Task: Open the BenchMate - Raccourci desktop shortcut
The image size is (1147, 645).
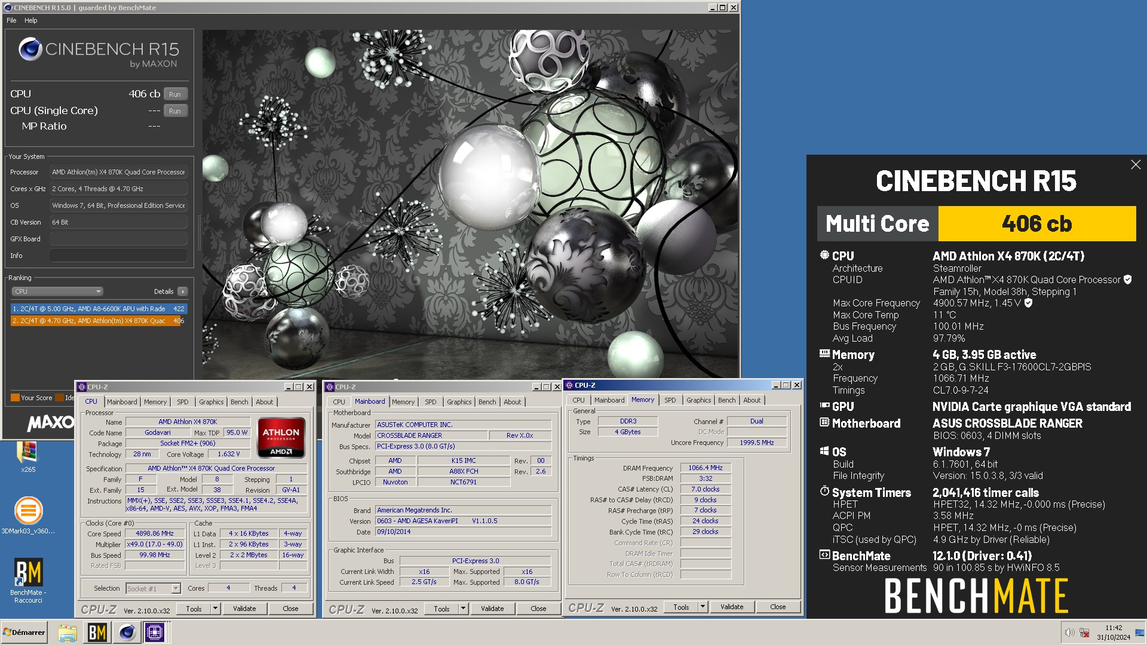Action: [28, 580]
